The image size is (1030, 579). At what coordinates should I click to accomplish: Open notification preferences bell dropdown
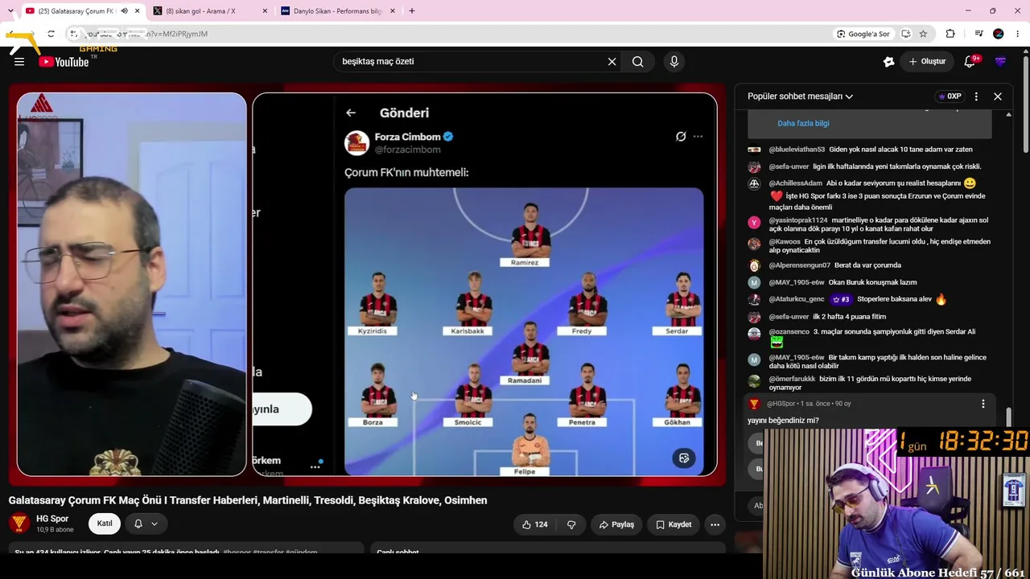pyautogui.click(x=145, y=524)
